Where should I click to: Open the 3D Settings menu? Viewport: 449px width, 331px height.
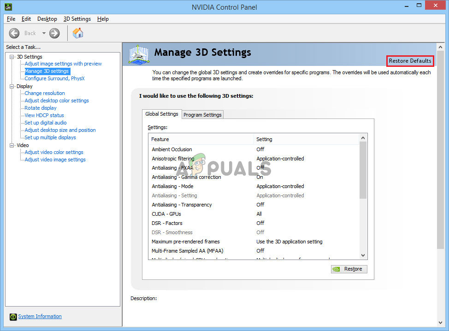[77, 19]
